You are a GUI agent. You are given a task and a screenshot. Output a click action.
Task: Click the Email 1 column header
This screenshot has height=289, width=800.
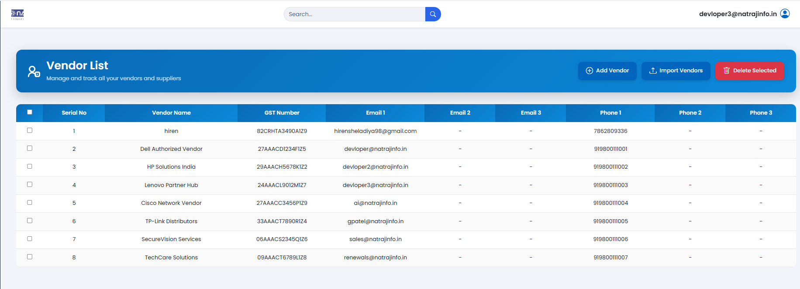pyautogui.click(x=375, y=113)
